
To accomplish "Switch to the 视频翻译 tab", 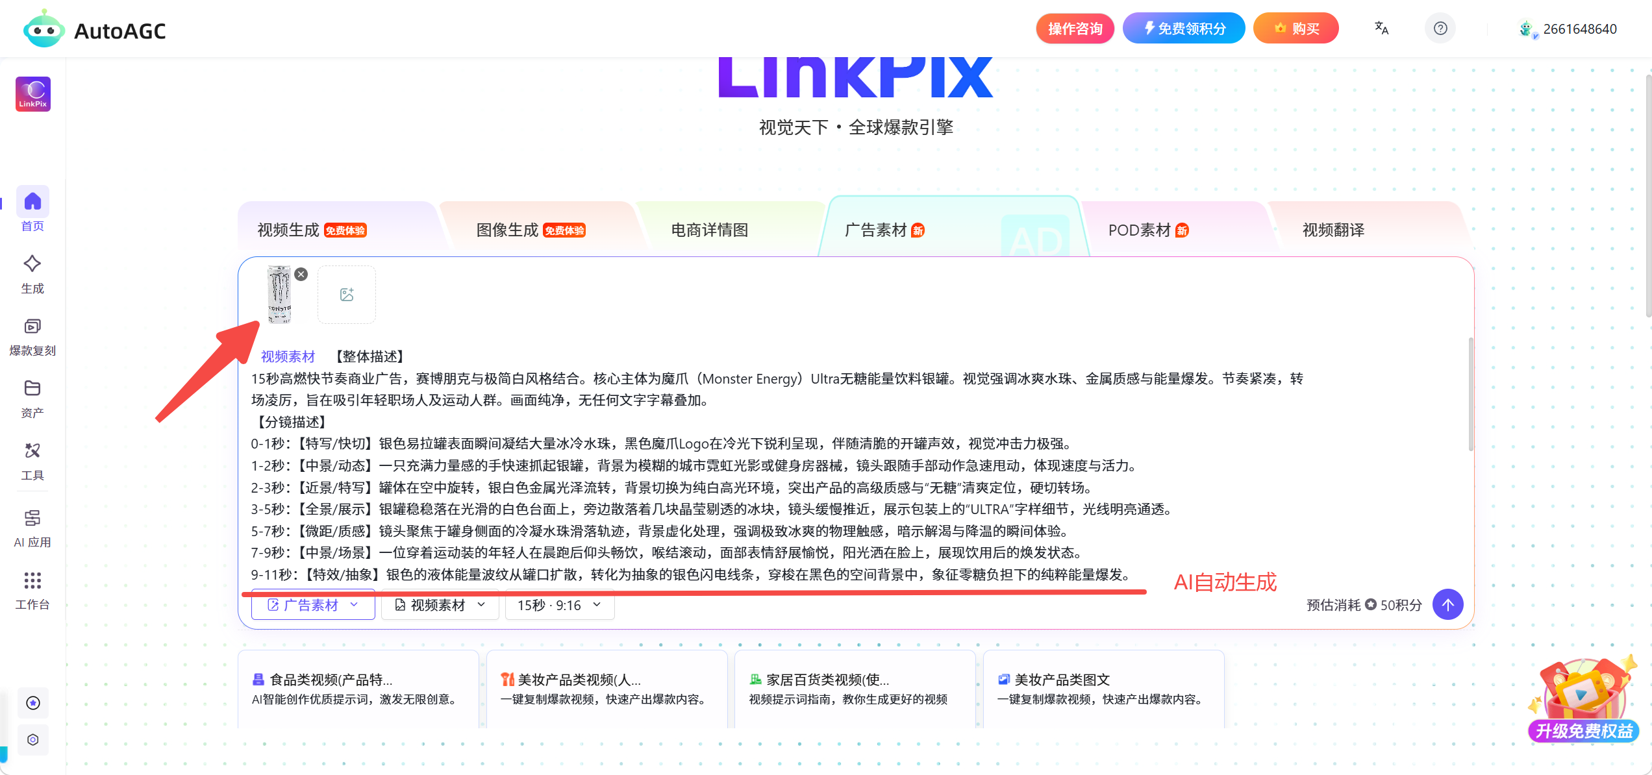I will coord(1333,230).
